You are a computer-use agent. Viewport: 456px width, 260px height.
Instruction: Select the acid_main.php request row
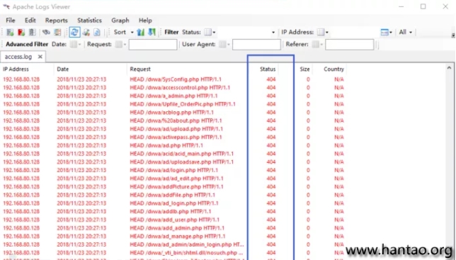[173, 154]
